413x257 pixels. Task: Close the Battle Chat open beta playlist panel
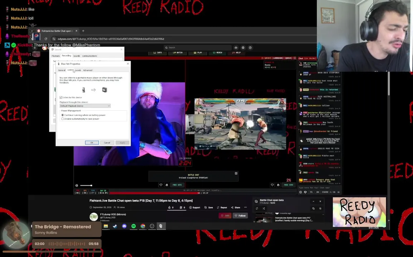coord(320,201)
